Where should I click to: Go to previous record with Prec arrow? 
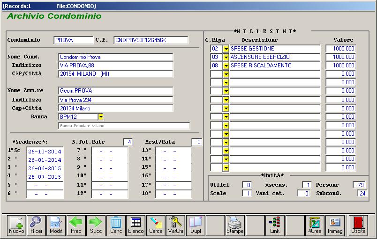76,225
